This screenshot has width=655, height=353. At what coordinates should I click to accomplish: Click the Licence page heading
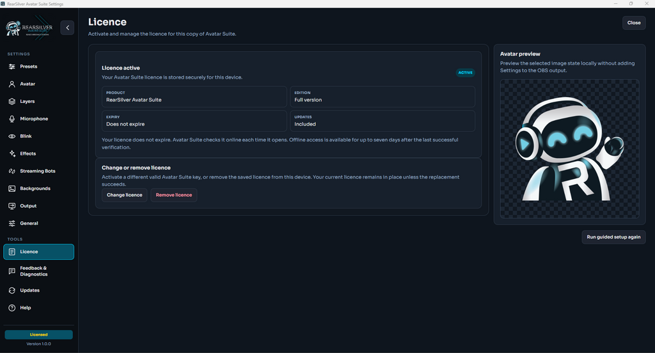coord(107,22)
